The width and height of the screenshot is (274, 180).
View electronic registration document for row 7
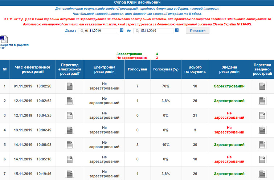click(x=69, y=173)
